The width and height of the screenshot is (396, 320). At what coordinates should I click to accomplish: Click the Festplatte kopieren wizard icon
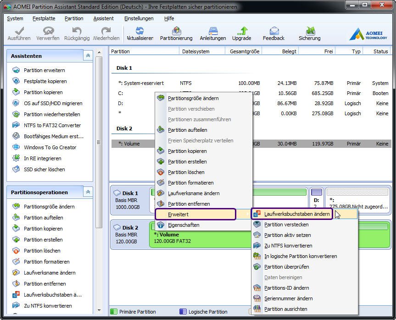(16, 81)
